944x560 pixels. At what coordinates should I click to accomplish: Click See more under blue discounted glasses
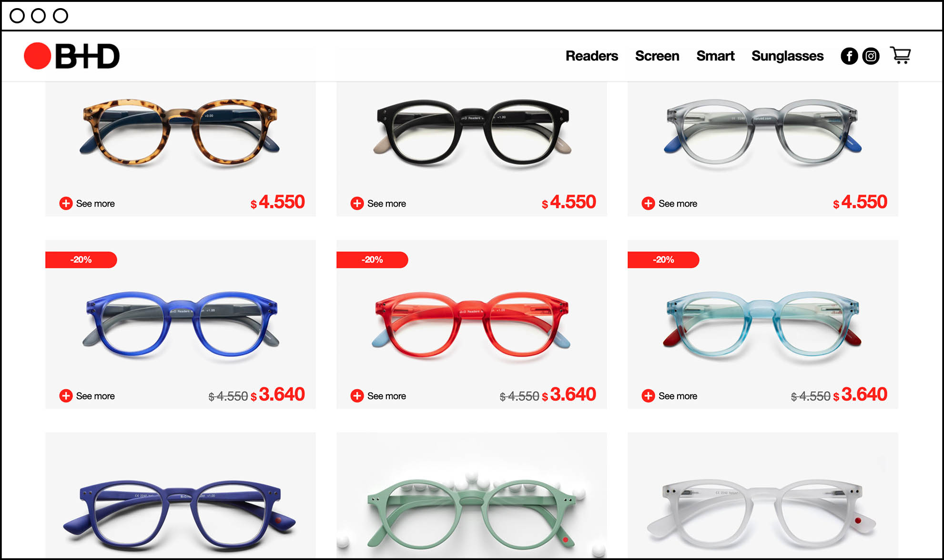(x=95, y=396)
